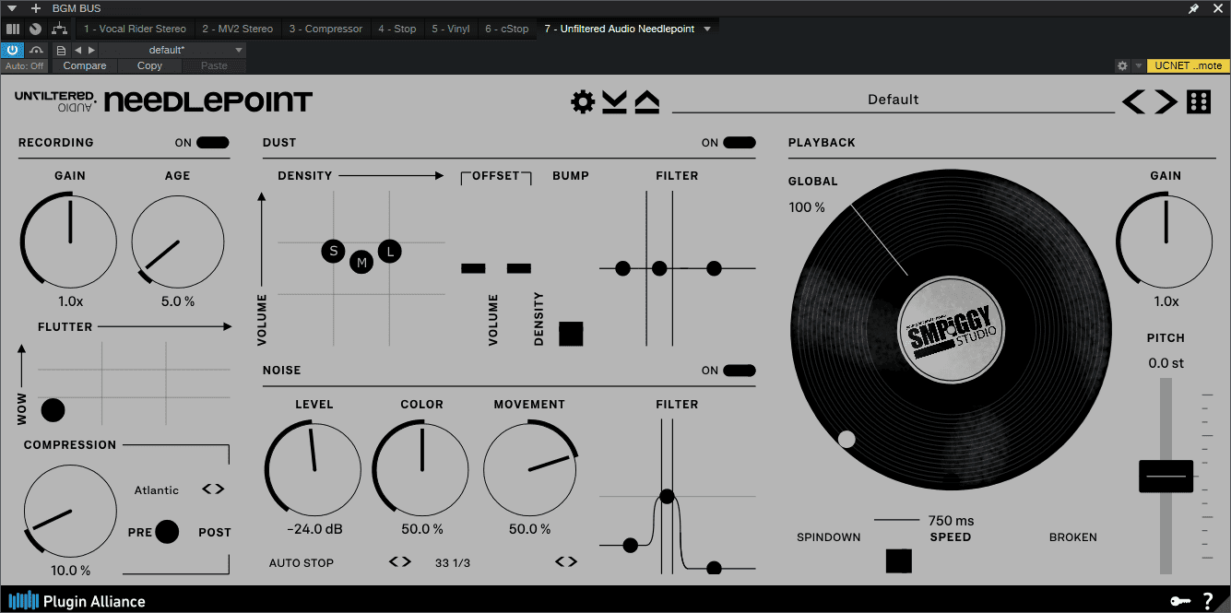The height and width of the screenshot is (613, 1231).
Task: Open Needlepoint settings gear icon
Action: pos(583,101)
